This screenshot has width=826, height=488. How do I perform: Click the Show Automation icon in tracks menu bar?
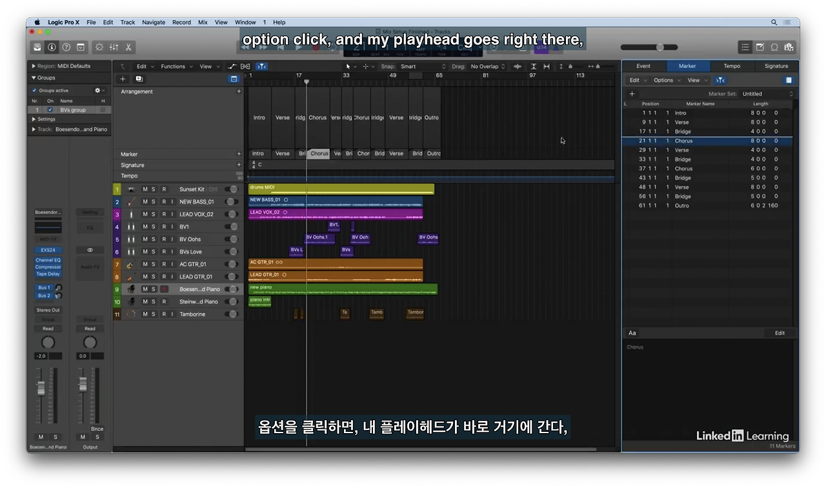tap(232, 66)
